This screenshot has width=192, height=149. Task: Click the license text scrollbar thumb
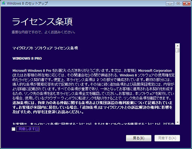pyautogui.click(x=177, y=50)
